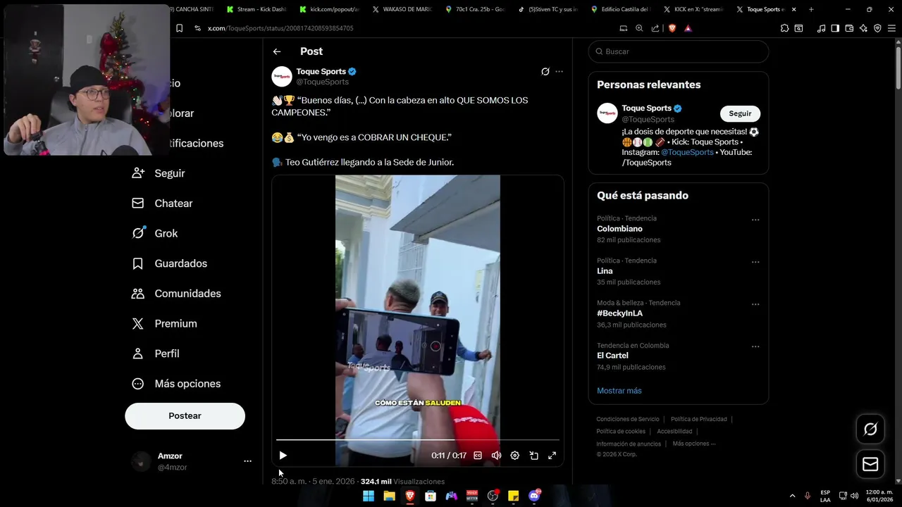Viewport: 902px width, 507px height.
Task: Open Brave Wallet icon
Action: click(849, 28)
